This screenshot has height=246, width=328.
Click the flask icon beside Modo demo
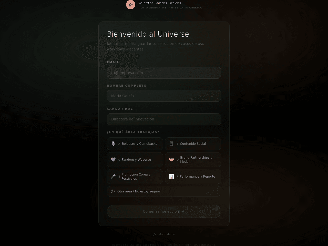point(155,234)
